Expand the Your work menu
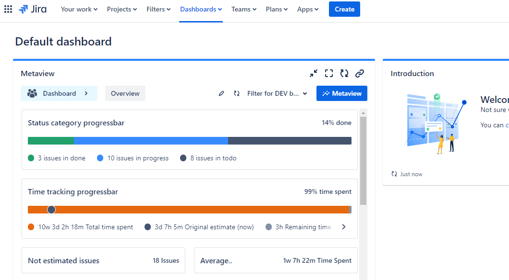This screenshot has width=509, height=280. point(79,9)
